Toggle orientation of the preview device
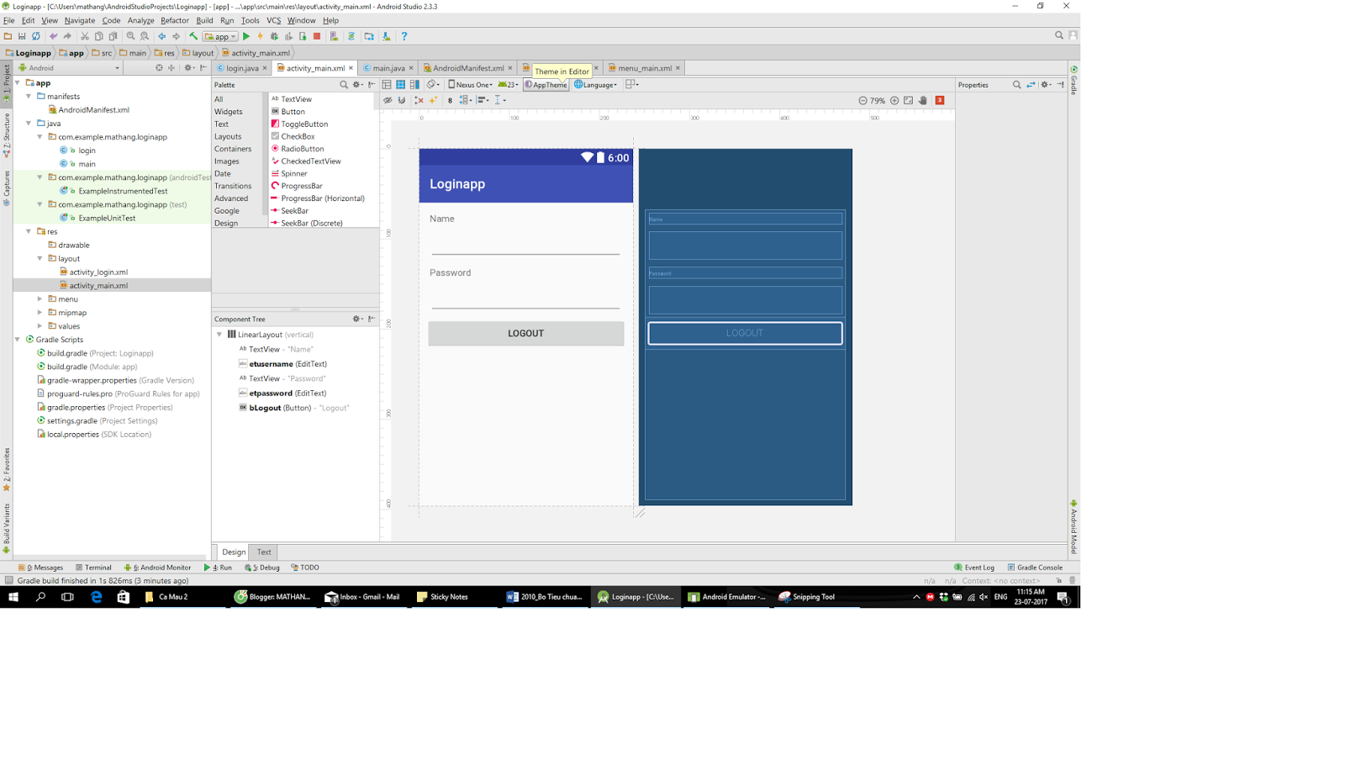1345x776 pixels. (x=432, y=84)
